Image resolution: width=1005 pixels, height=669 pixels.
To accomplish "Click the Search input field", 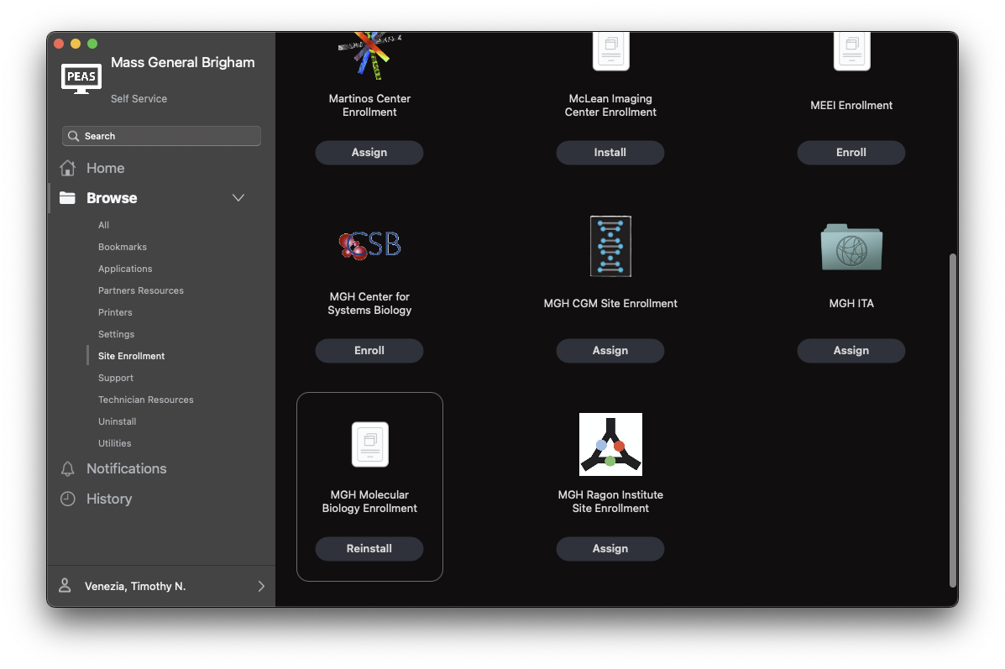I will [x=161, y=136].
